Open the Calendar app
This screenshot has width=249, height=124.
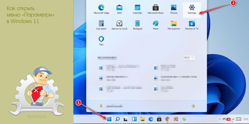[x=137, y=10]
